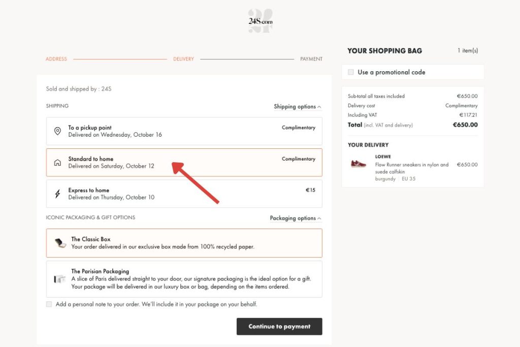
Task: Click the lightning bolt express delivery icon
Action: 57,194
